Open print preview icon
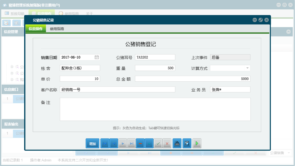 [x=187, y=143]
